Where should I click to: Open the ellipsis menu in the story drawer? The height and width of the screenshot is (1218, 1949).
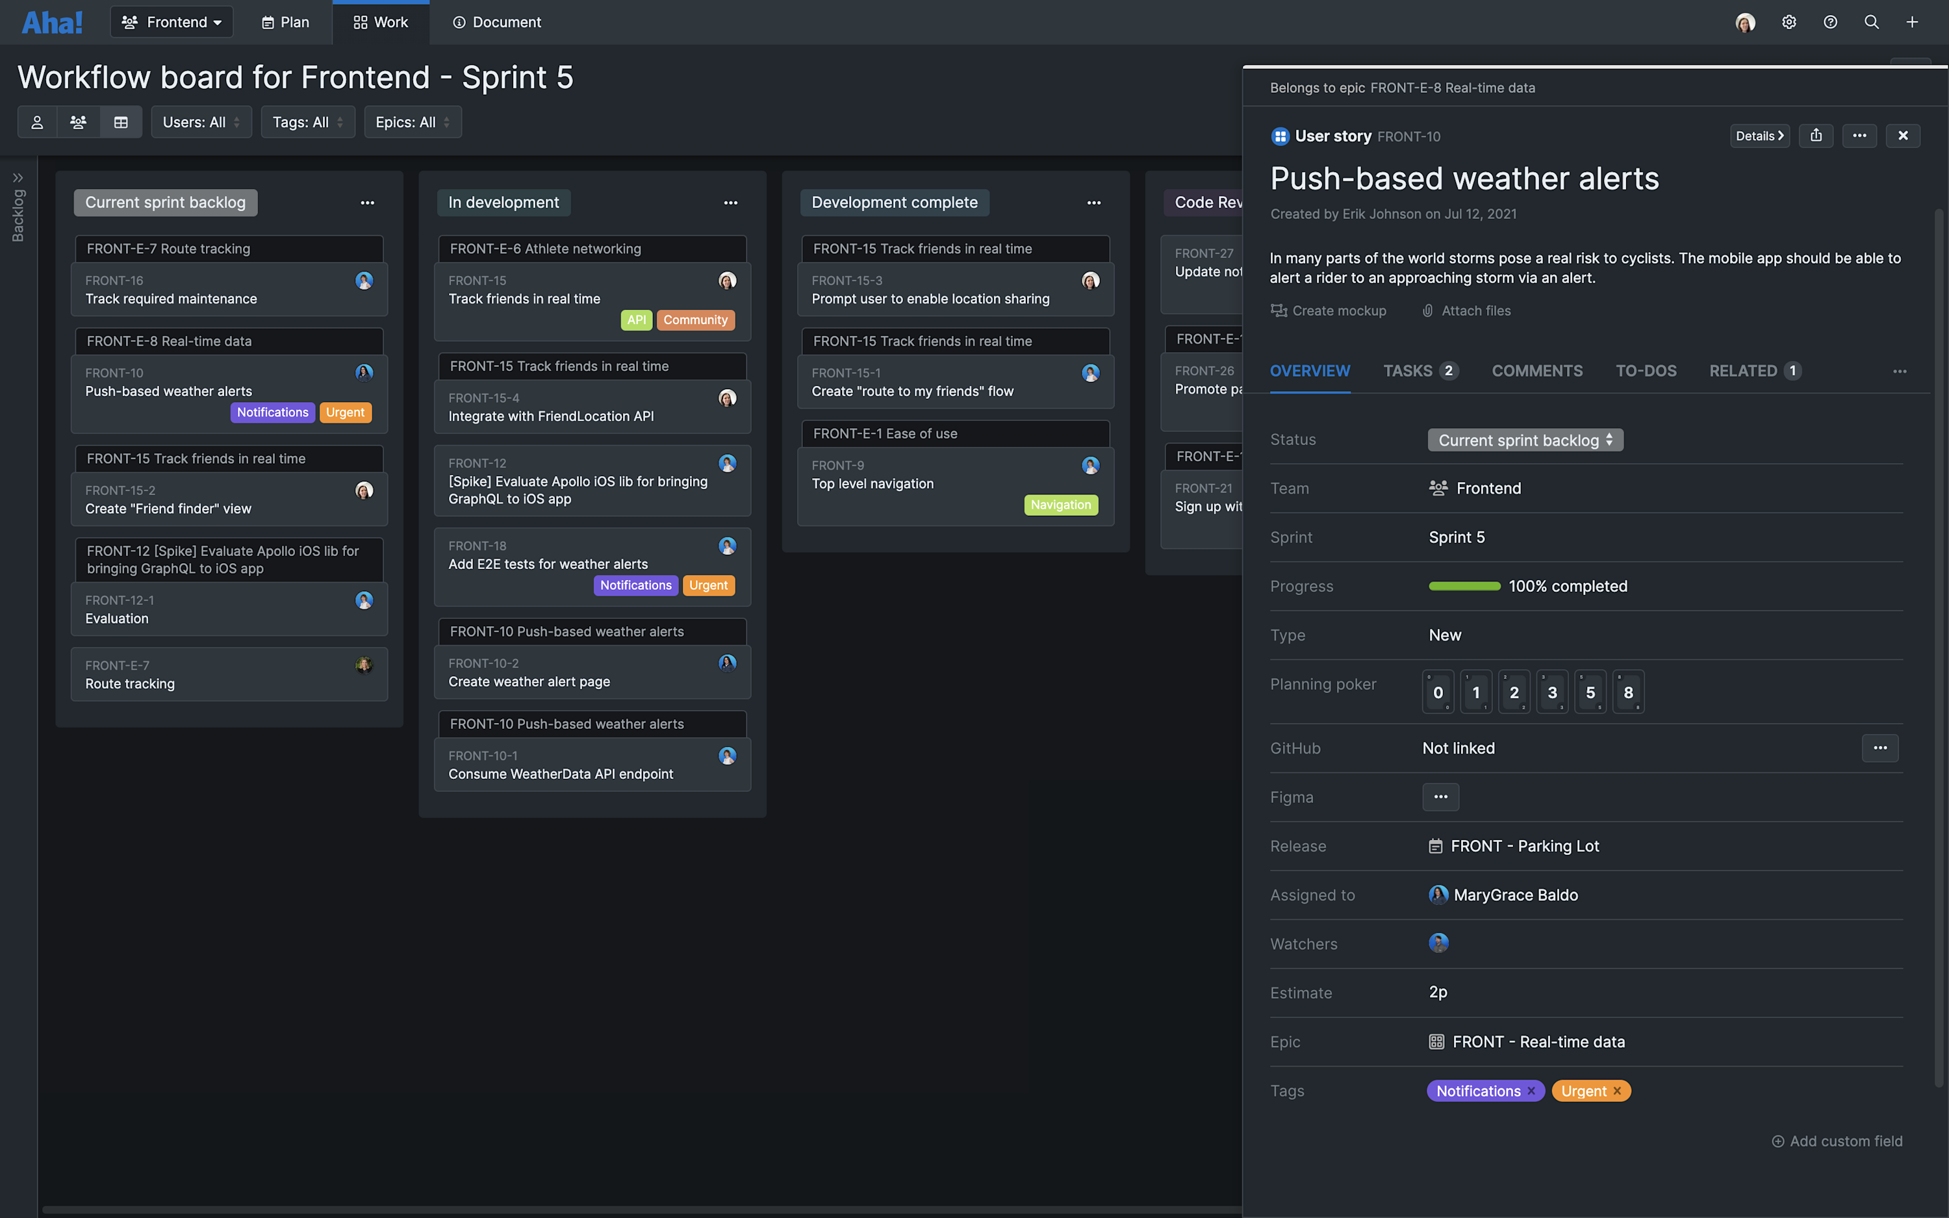[x=1859, y=135]
